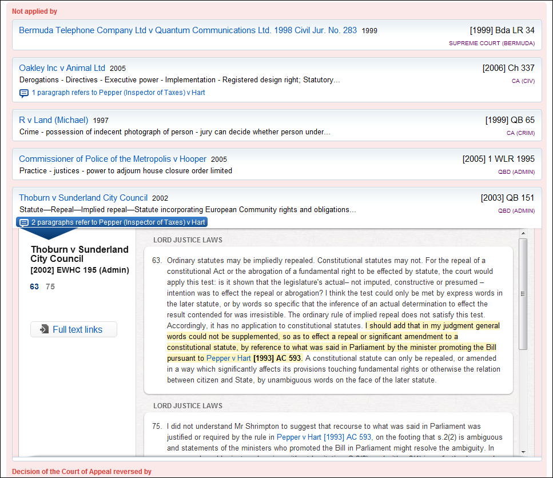The height and width of the screenshot is (478, 553).
Task: Jump to paragraph 63
Action: [34, 286]
